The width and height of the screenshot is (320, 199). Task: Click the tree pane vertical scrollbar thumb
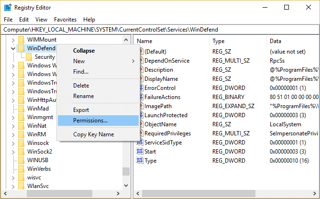[x=126, y=171]
